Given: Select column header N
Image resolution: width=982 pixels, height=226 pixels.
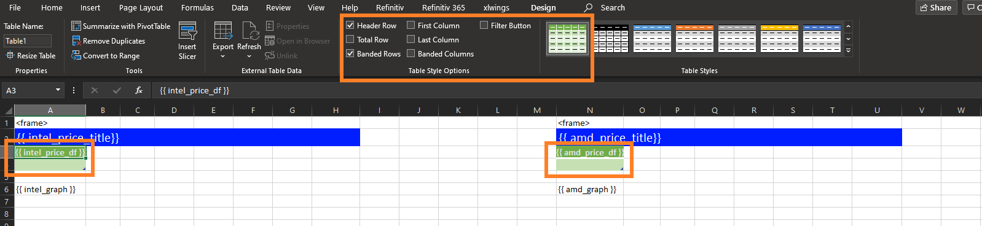Looking at the screenshot, I should pyautogui.click(x=590, y=111).
